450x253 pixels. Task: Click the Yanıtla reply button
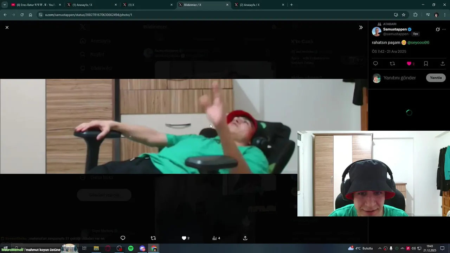click(x=436, y=78)
